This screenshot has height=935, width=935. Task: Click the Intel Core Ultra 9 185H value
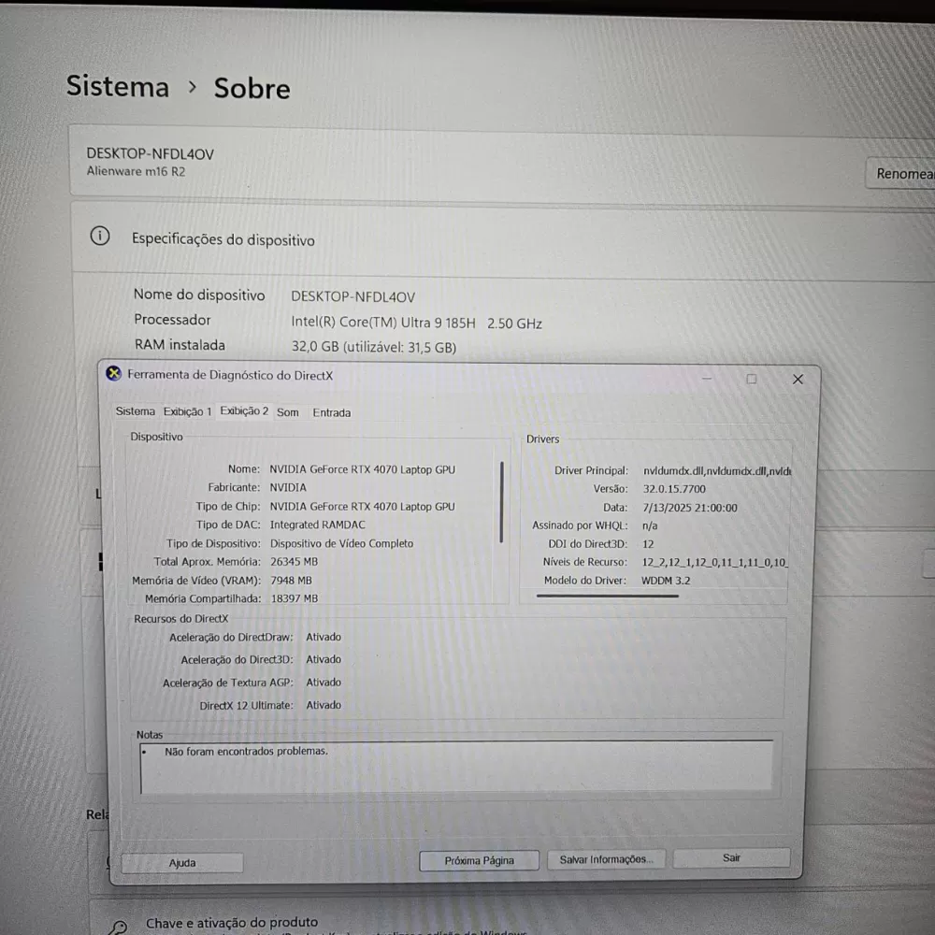pyautogui.click(x=416, y=323)
